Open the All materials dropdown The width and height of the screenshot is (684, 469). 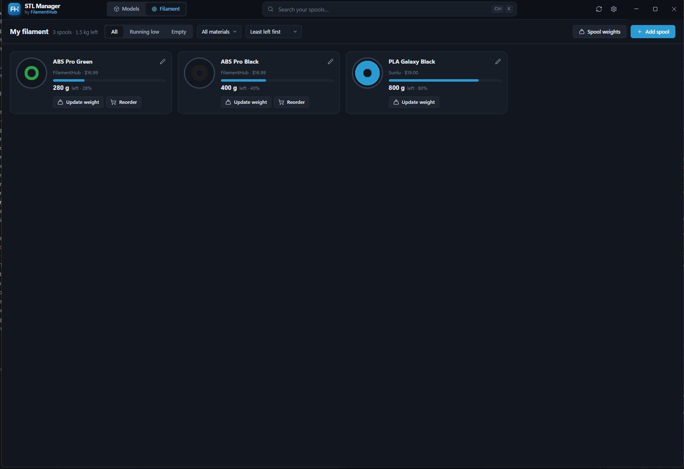click(219, 32)
